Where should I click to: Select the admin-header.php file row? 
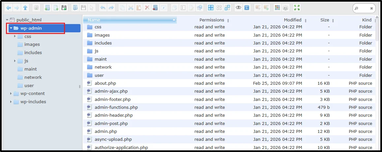229,115
